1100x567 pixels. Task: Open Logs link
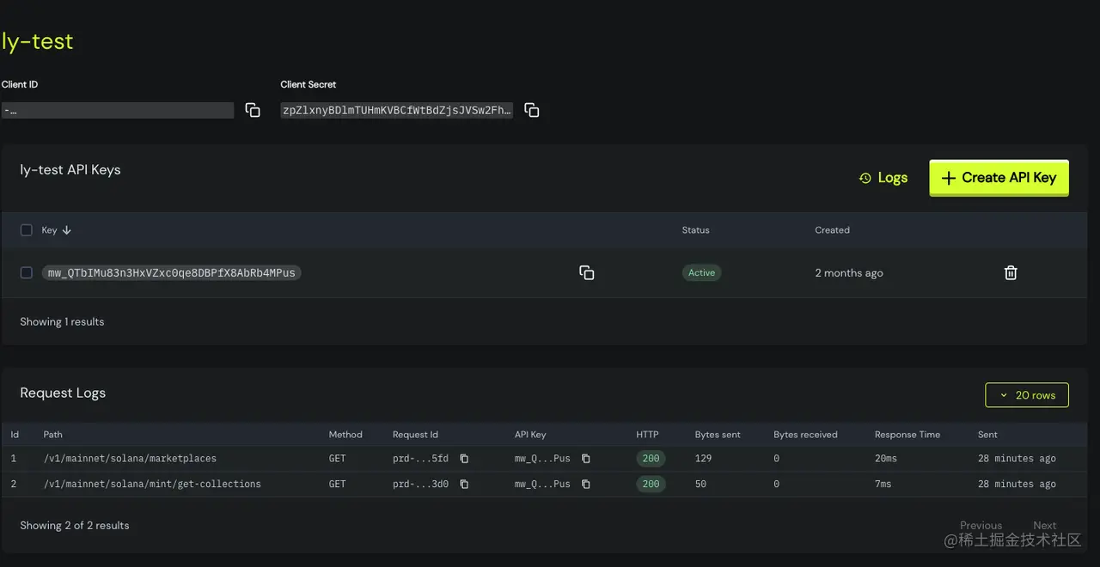tap(883, 178)
